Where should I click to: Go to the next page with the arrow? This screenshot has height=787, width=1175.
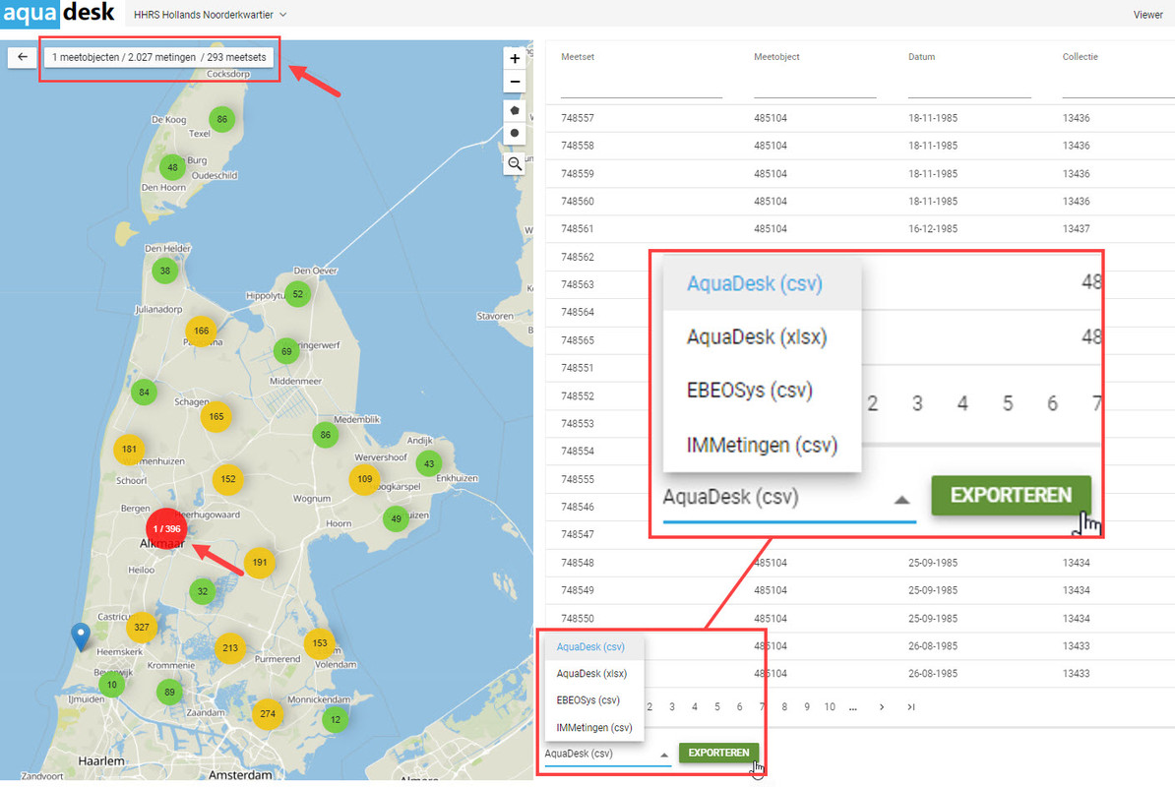point(882,707)
